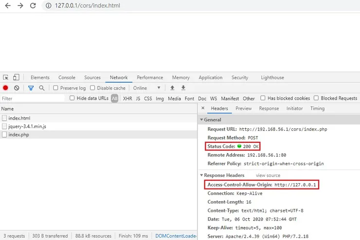Select index.php request row name
360x240 pixels.
pyautogui.click(x=18, y=135)
